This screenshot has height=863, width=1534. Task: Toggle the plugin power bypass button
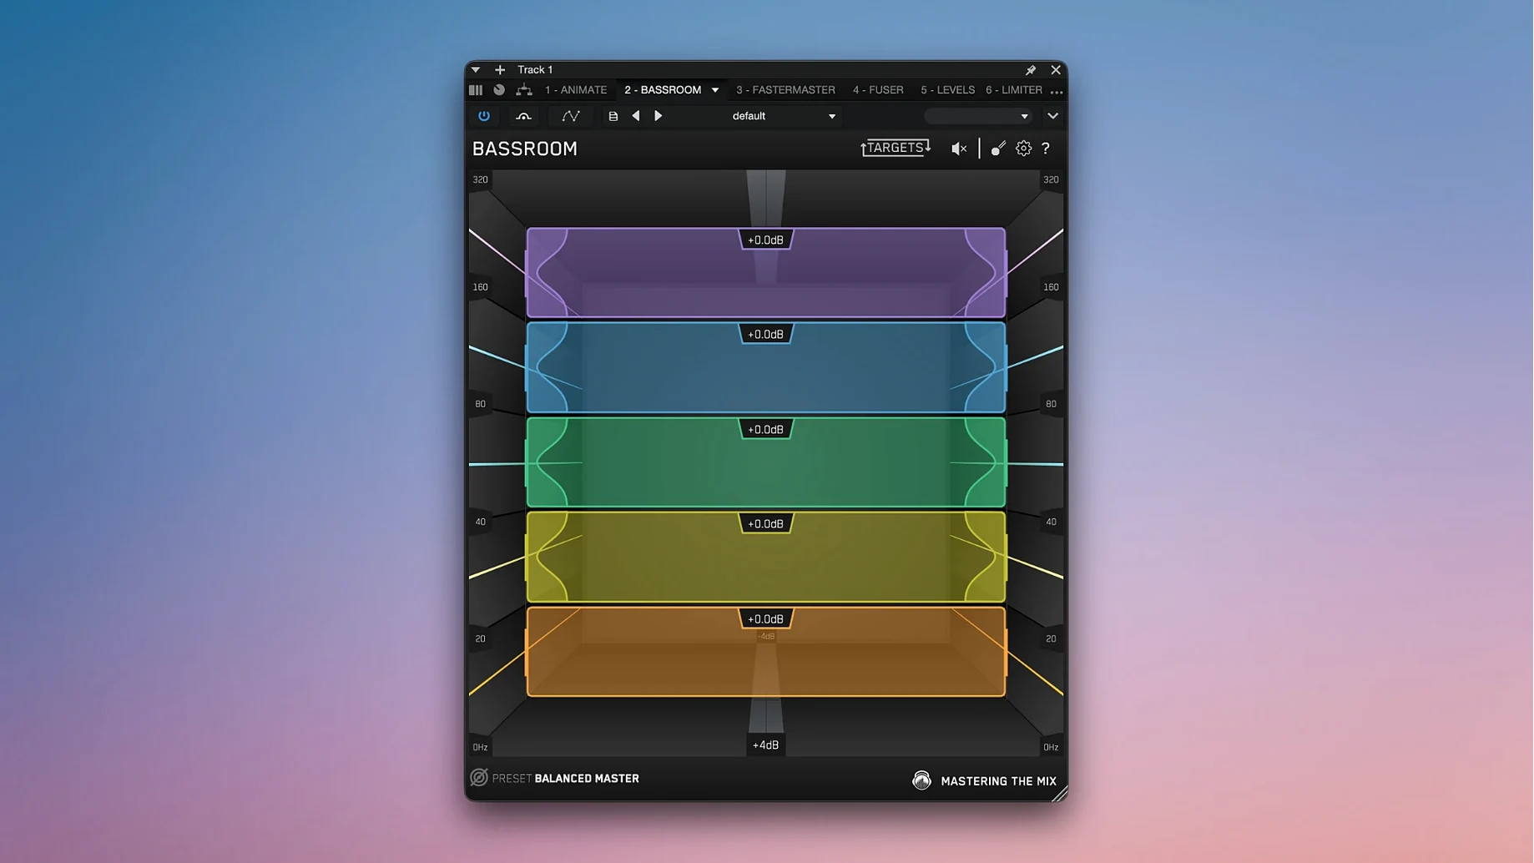[484, 116]
